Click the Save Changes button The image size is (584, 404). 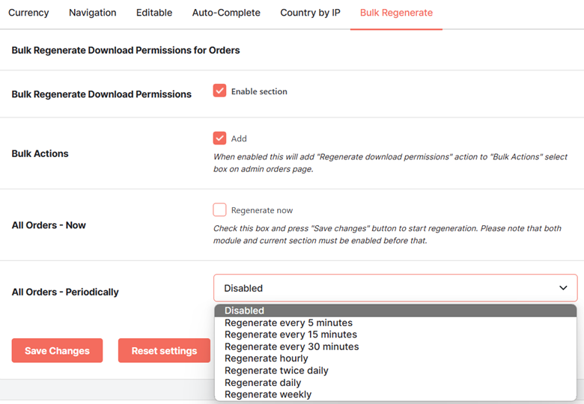(57, 350)
